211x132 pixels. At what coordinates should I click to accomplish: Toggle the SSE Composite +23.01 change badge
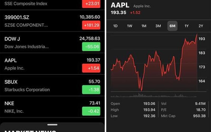click(x=91, y=4)
